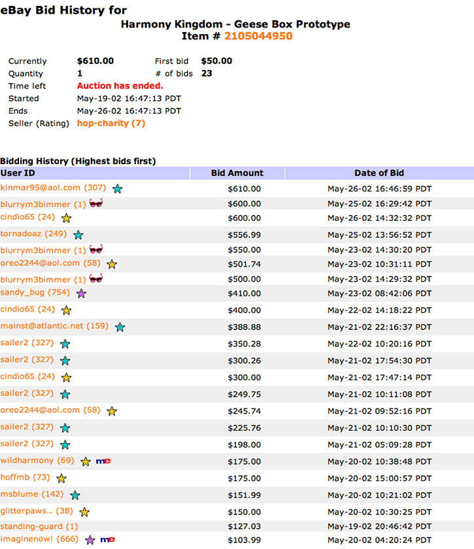This screenshot has height=549, width=474.
Task: Select the Started date May-19-02 16:47:13 PDT
Action: point(129,99)
